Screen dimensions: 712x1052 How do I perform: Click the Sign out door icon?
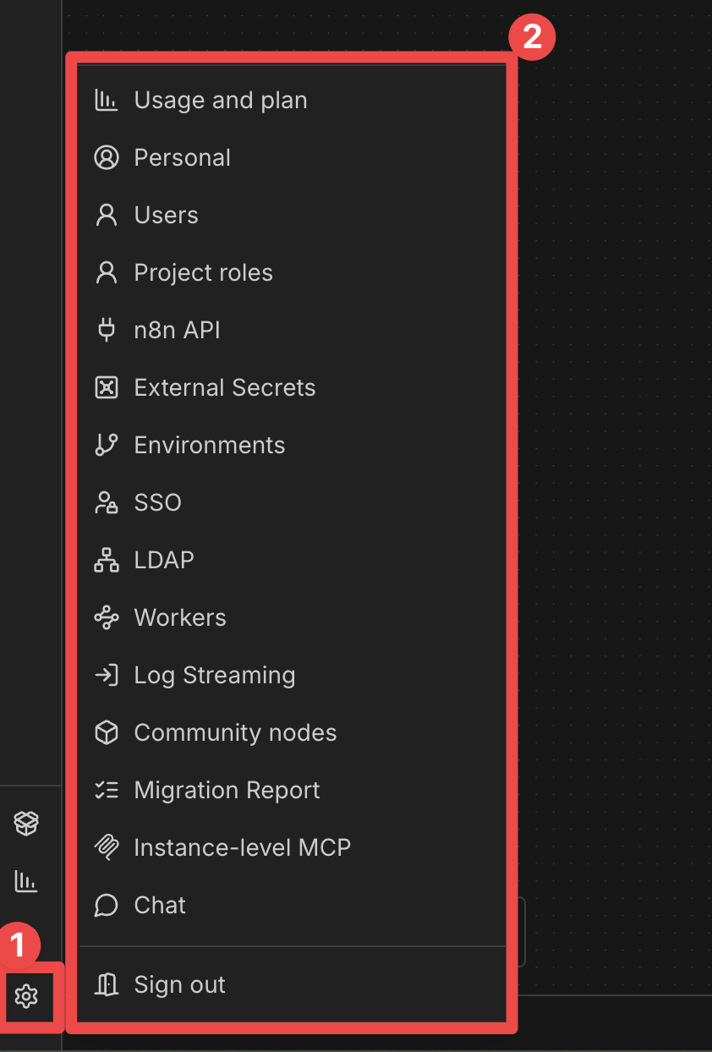coord(107,984)
